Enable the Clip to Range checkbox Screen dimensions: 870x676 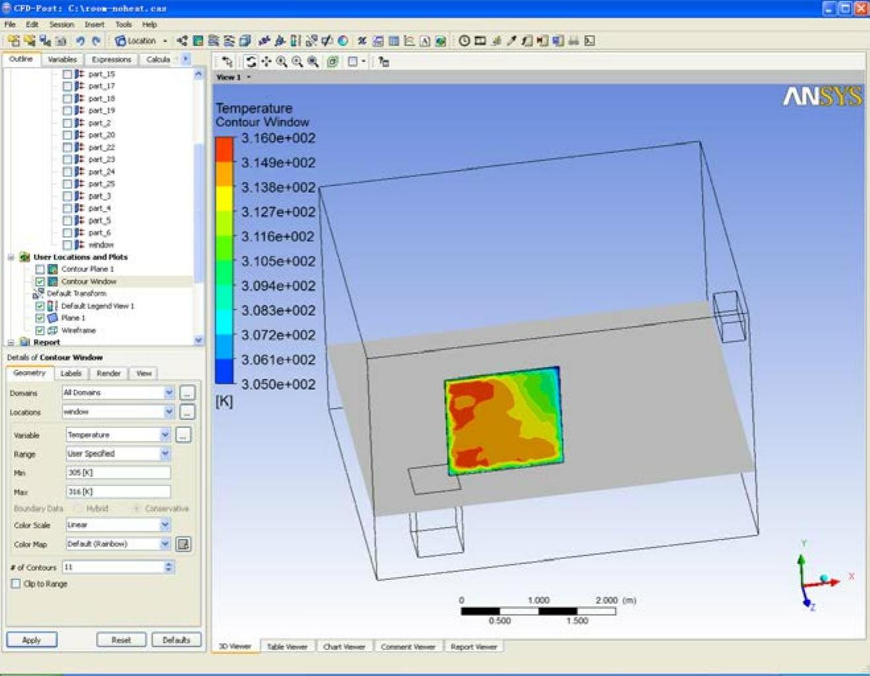16,583
